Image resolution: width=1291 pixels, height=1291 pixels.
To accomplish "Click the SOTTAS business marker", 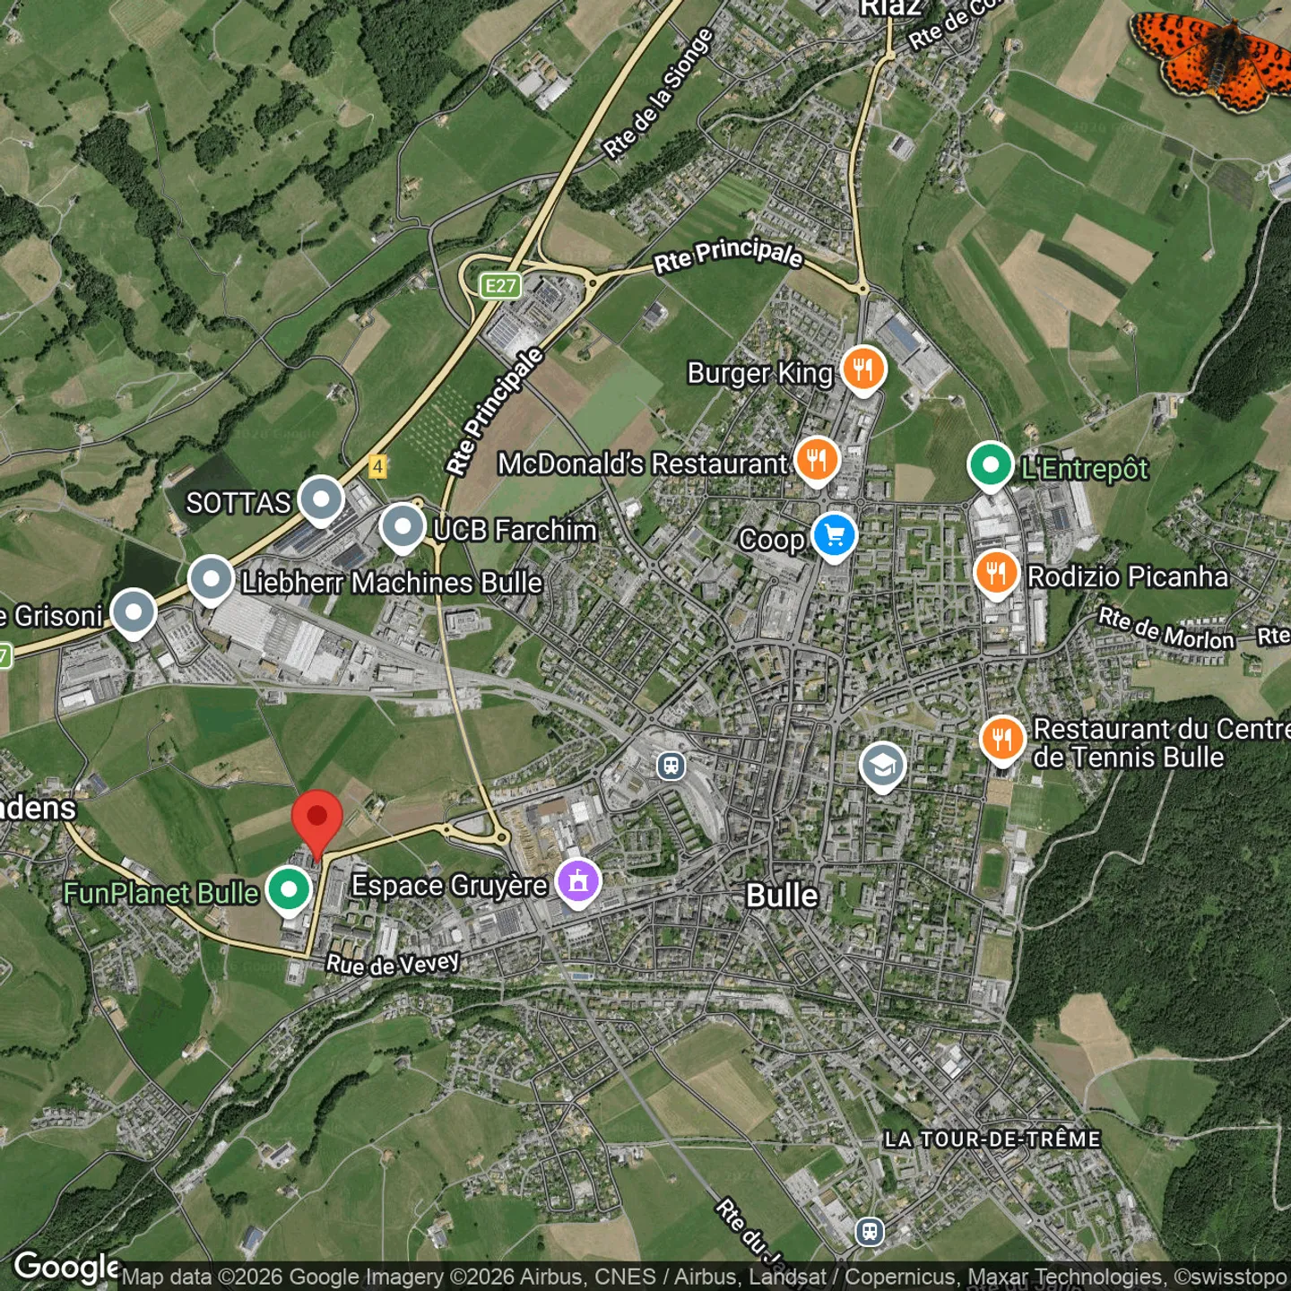I will click(321, 499).
